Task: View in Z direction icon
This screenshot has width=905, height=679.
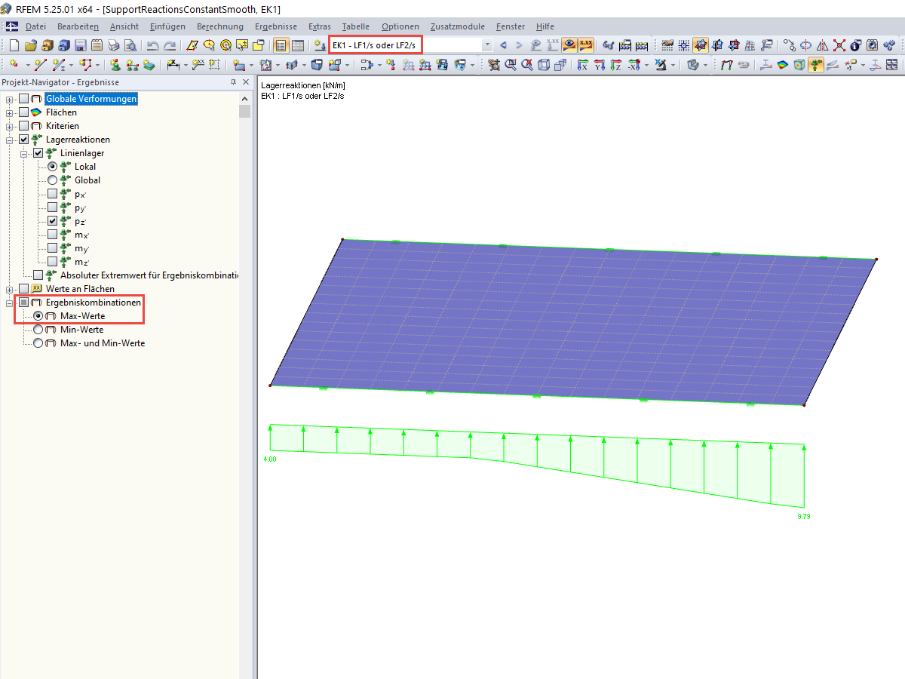Action: (x=616, y=66)
